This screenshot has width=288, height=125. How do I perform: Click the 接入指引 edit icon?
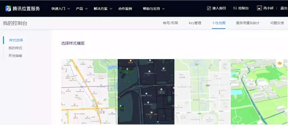coord(209,8)
